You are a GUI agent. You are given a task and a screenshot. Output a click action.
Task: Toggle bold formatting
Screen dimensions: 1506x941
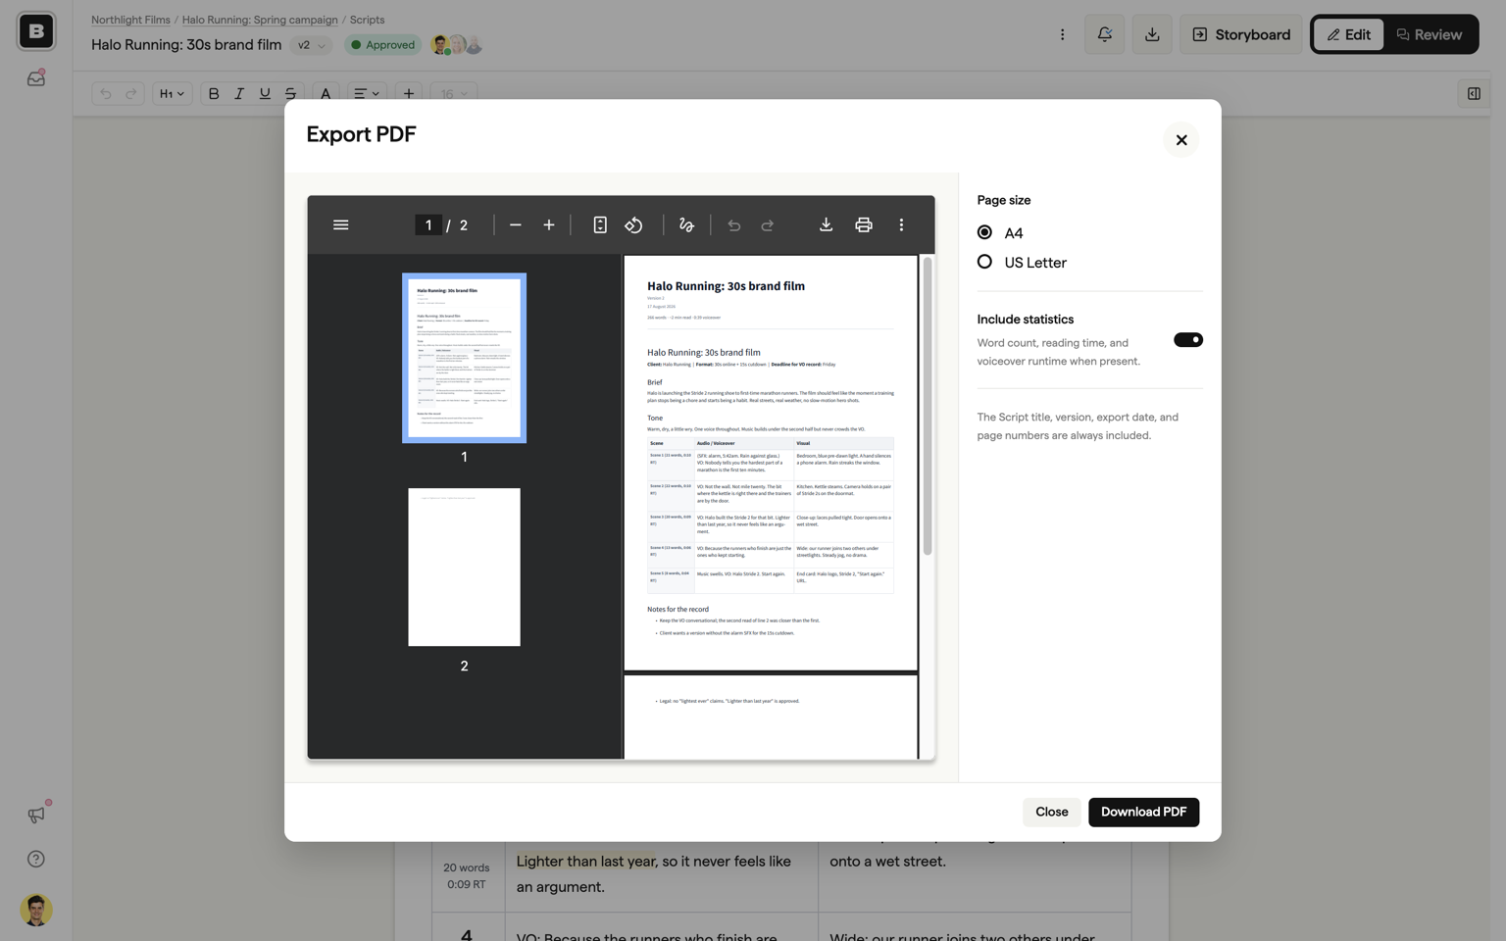point(213,94)
